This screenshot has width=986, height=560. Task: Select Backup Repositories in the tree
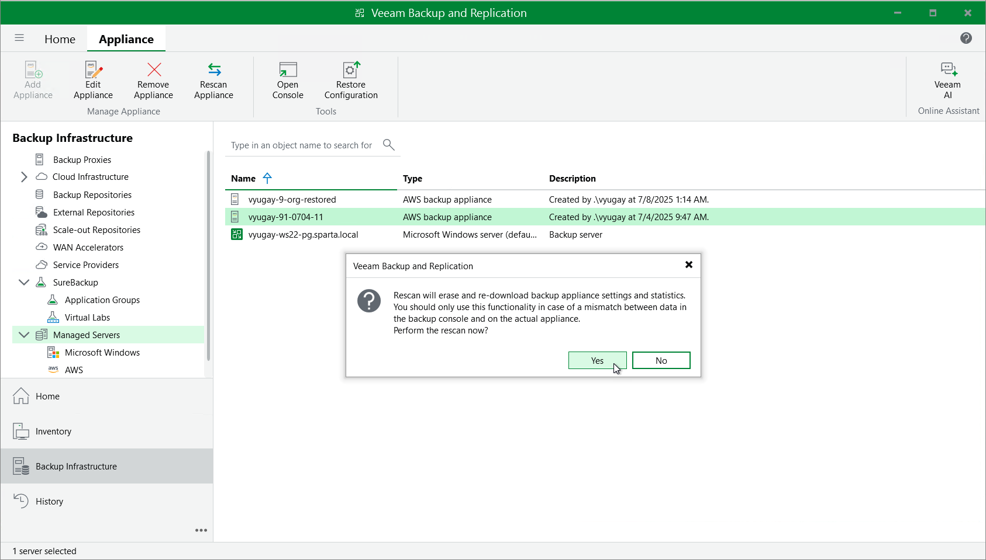point(92,195)
